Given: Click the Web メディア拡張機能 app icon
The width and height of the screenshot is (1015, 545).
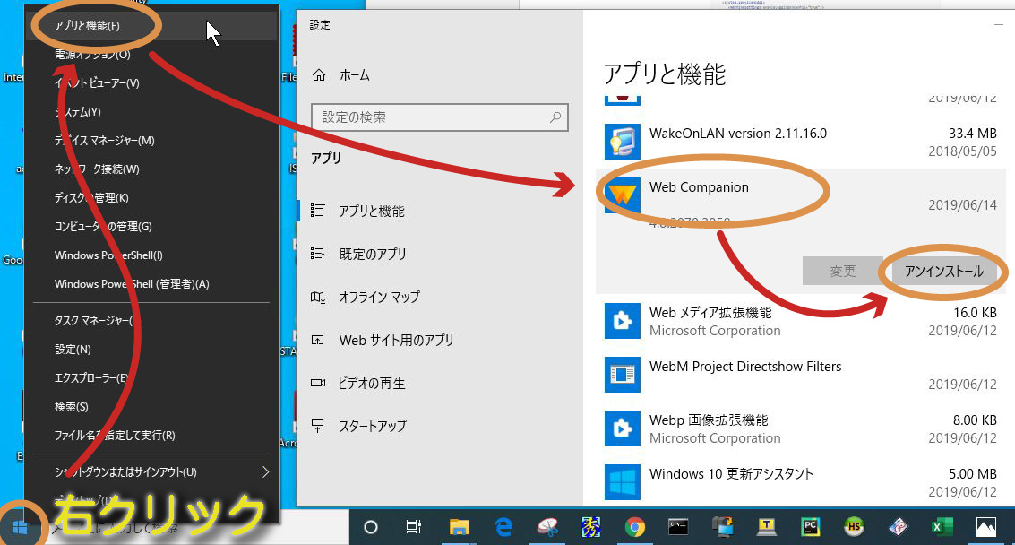Looking at the screenshot, I should [622, 321].
